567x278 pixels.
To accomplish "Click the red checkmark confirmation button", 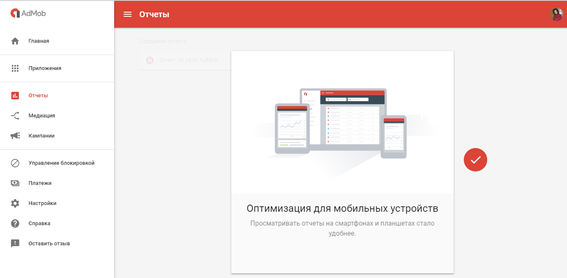I will click(x=475, y=160).
